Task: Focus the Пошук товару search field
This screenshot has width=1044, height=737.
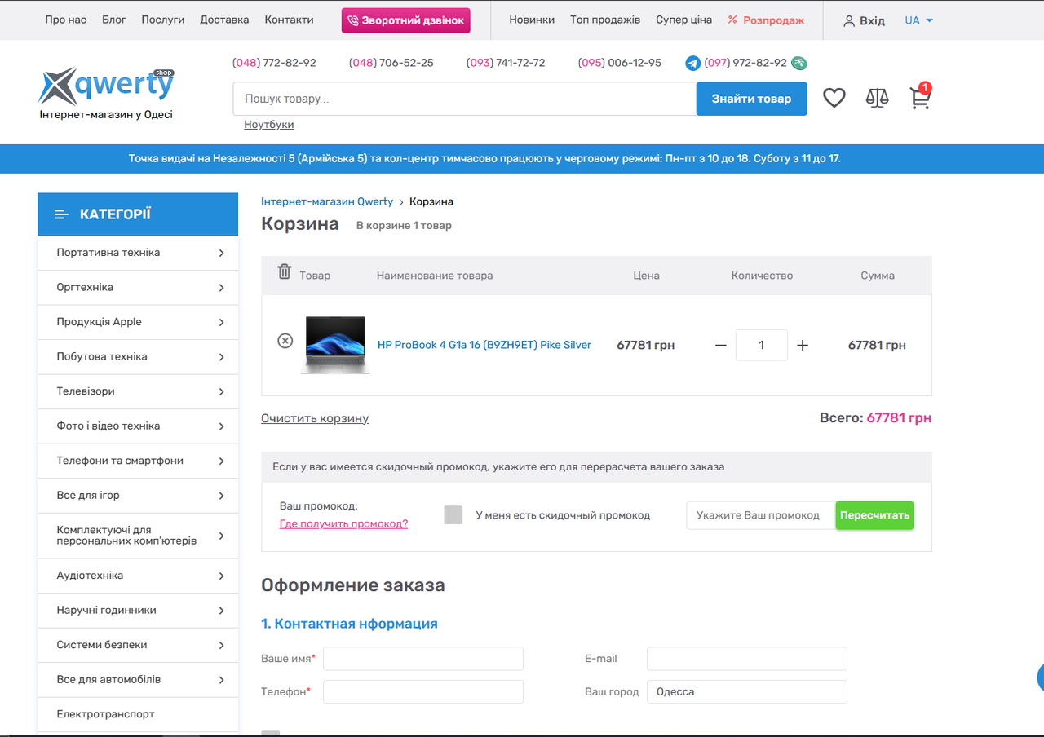Action: coord(464,99)
